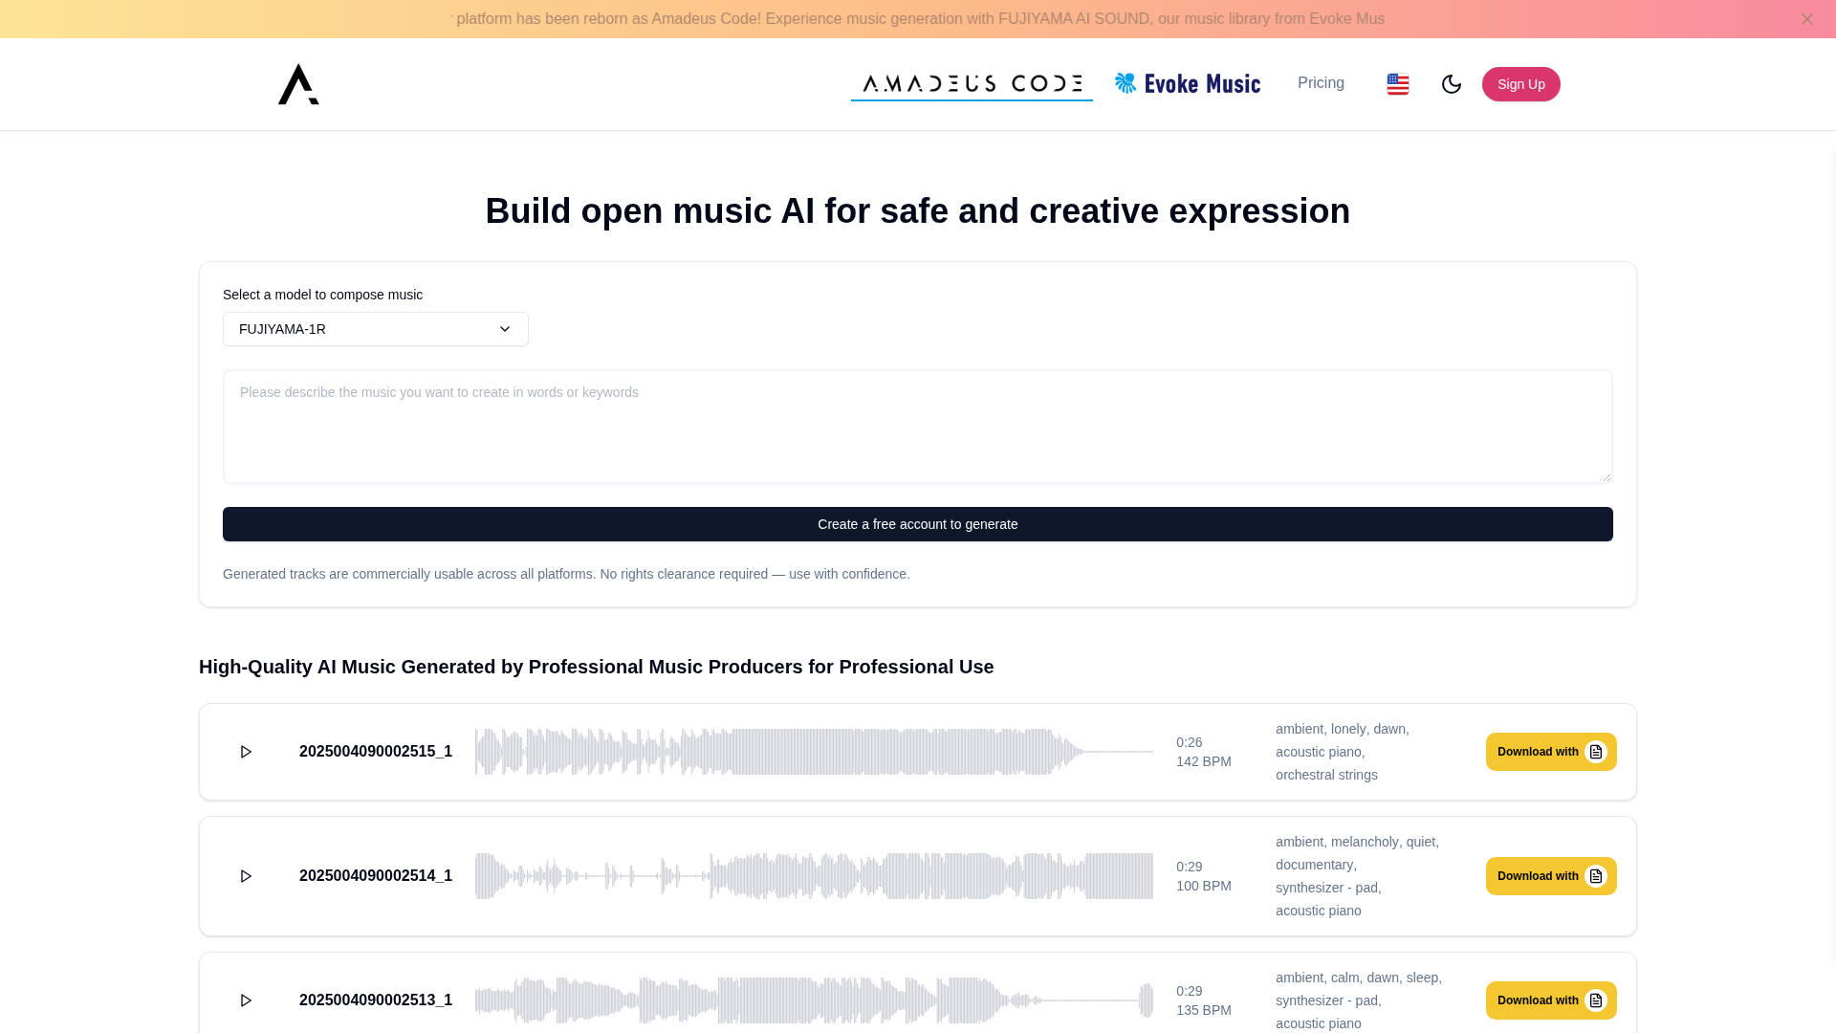
Task: Play track 2025004090002515_1
Action: click(x=246, y=752)
